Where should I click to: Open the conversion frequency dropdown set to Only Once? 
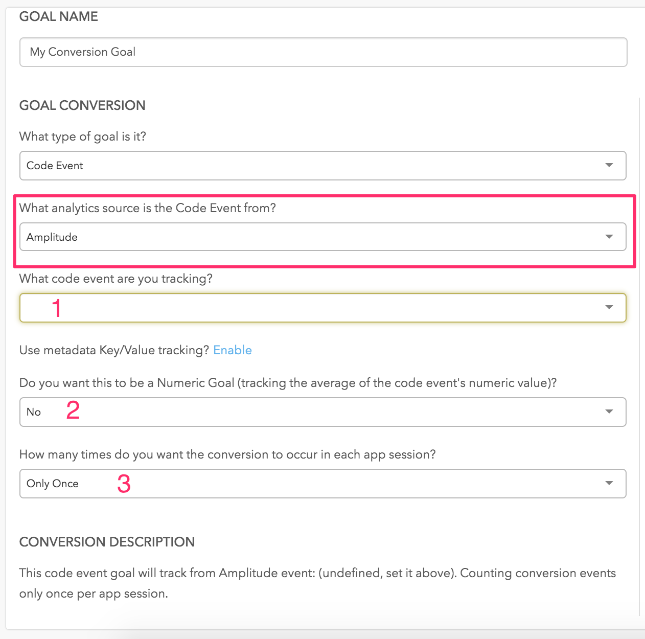pos(322,484)
